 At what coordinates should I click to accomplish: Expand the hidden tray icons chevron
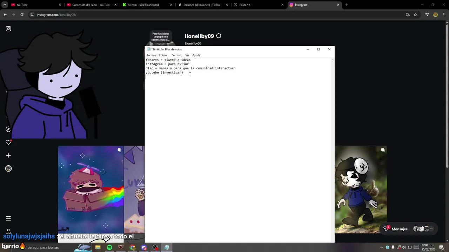pos(382,248)
